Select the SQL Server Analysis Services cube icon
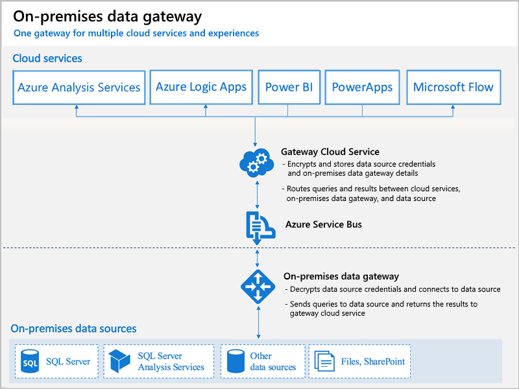The image size is (519, 389). pos(119,361)
